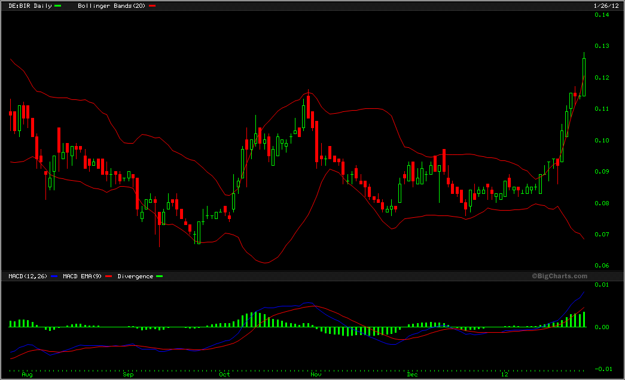Screen dimensions: 625x380
Task: Click the 1/26/12 date label
Action: 606,6
